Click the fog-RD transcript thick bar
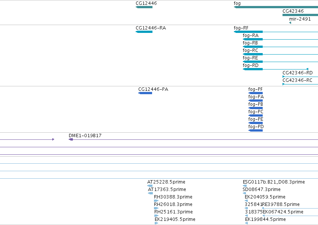 pyautogui.click(x=253, y=69)
